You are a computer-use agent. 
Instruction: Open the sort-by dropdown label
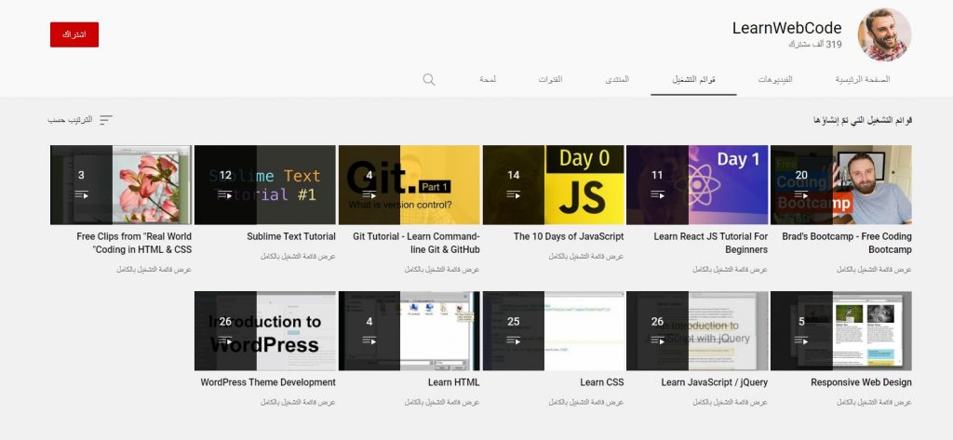[x=70, y=120]
